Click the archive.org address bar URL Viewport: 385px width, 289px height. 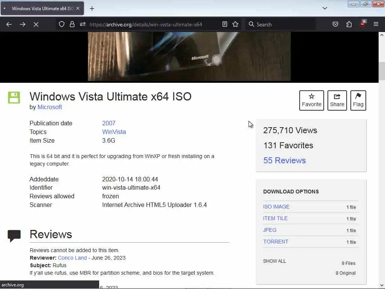[146, 24]
